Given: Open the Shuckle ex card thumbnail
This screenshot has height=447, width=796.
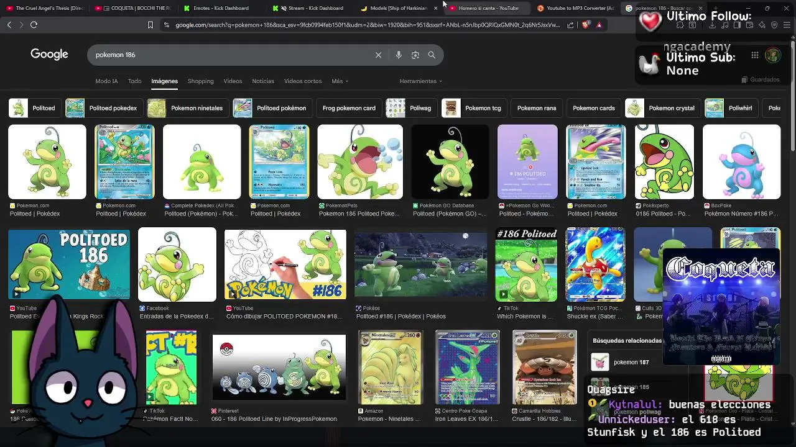Looking at the screenshot, I should point(595,264).
